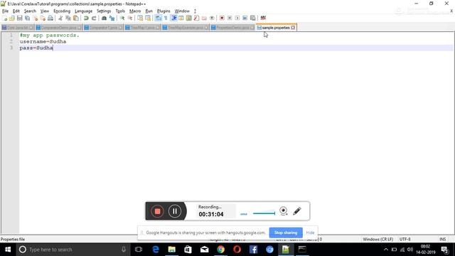This screenshot has width=455, height=256.
Task: Toggle INS mode in status bar
Action: point(442,239)
